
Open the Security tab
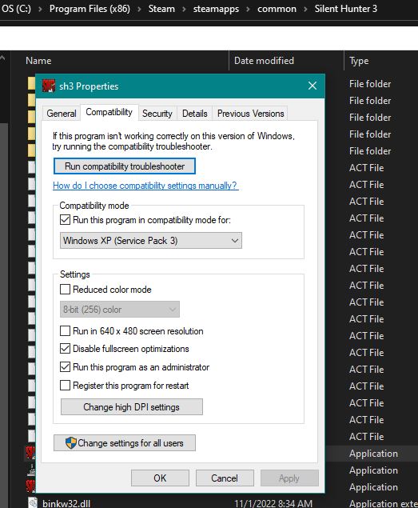[x=157, y=114]
